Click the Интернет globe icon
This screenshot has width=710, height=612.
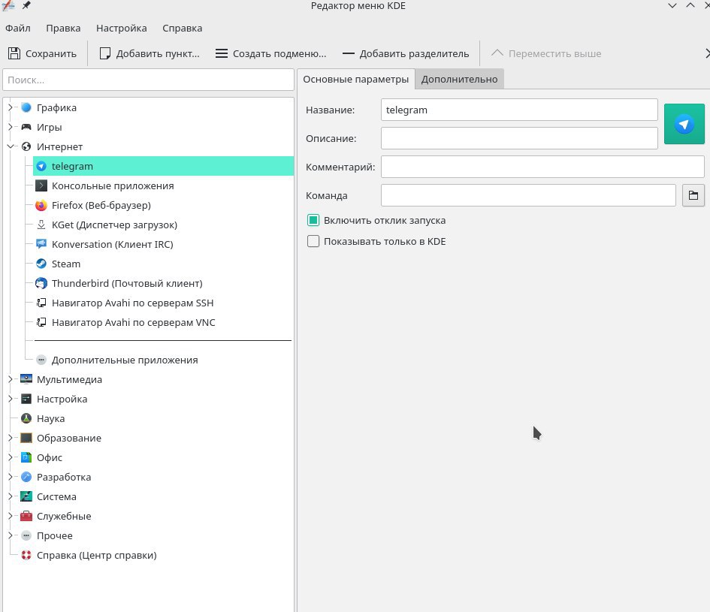click(26, 146)
